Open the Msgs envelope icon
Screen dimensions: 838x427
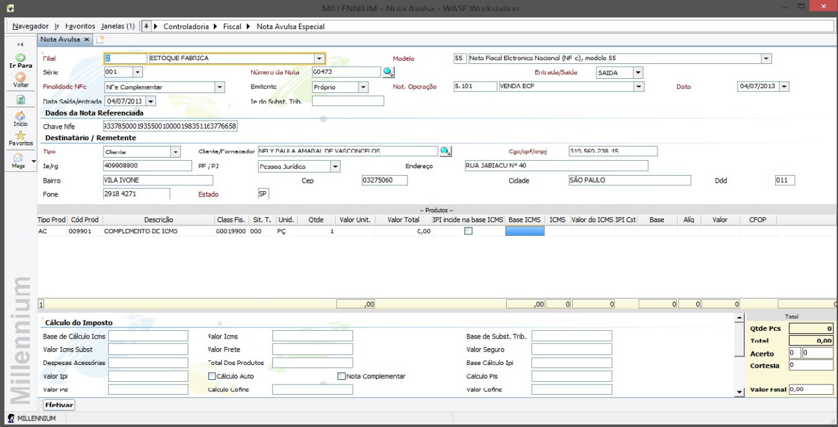18,157
